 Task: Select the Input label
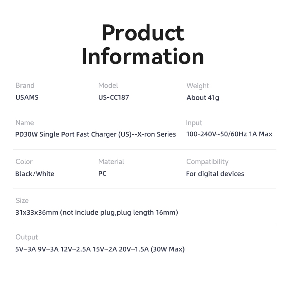194,123
